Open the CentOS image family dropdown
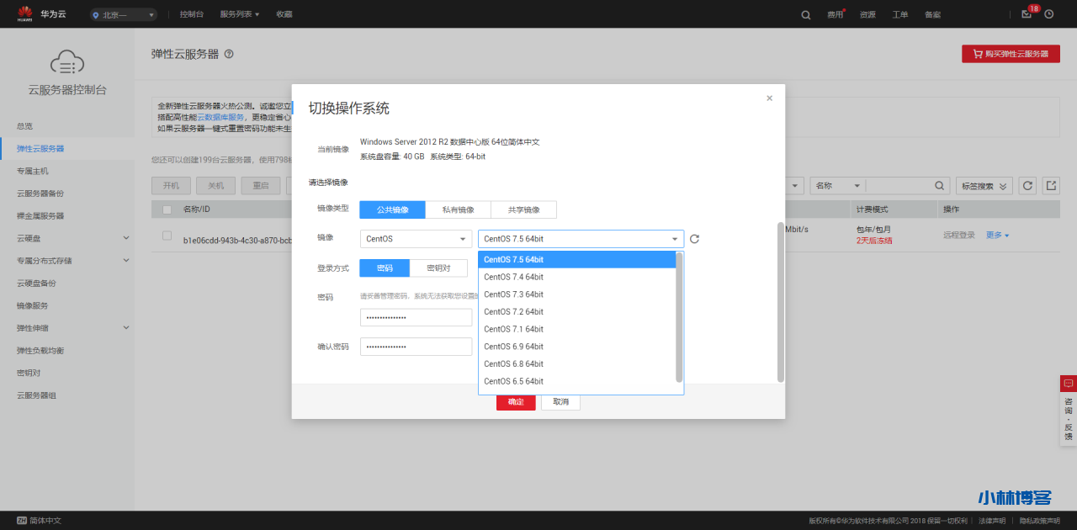This screenshot has height=530, width=1077. coord(415,238)
